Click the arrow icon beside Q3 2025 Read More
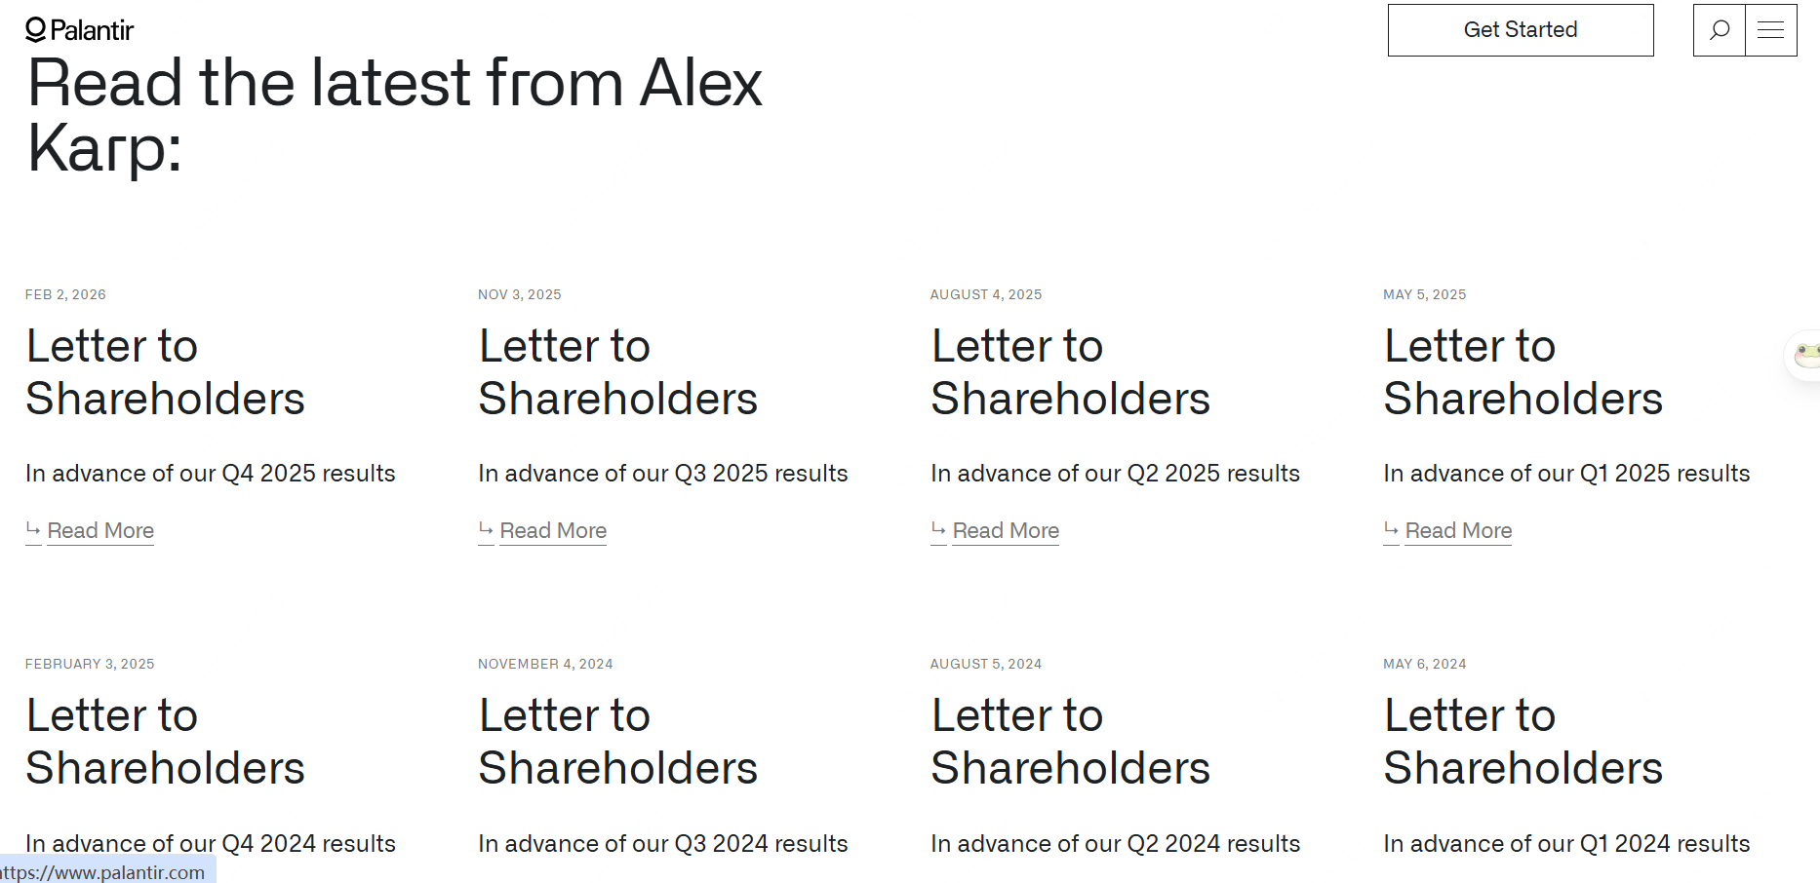Image resolution: width=1820 pixels, height=883 pixels. click(x=486, y=529)
